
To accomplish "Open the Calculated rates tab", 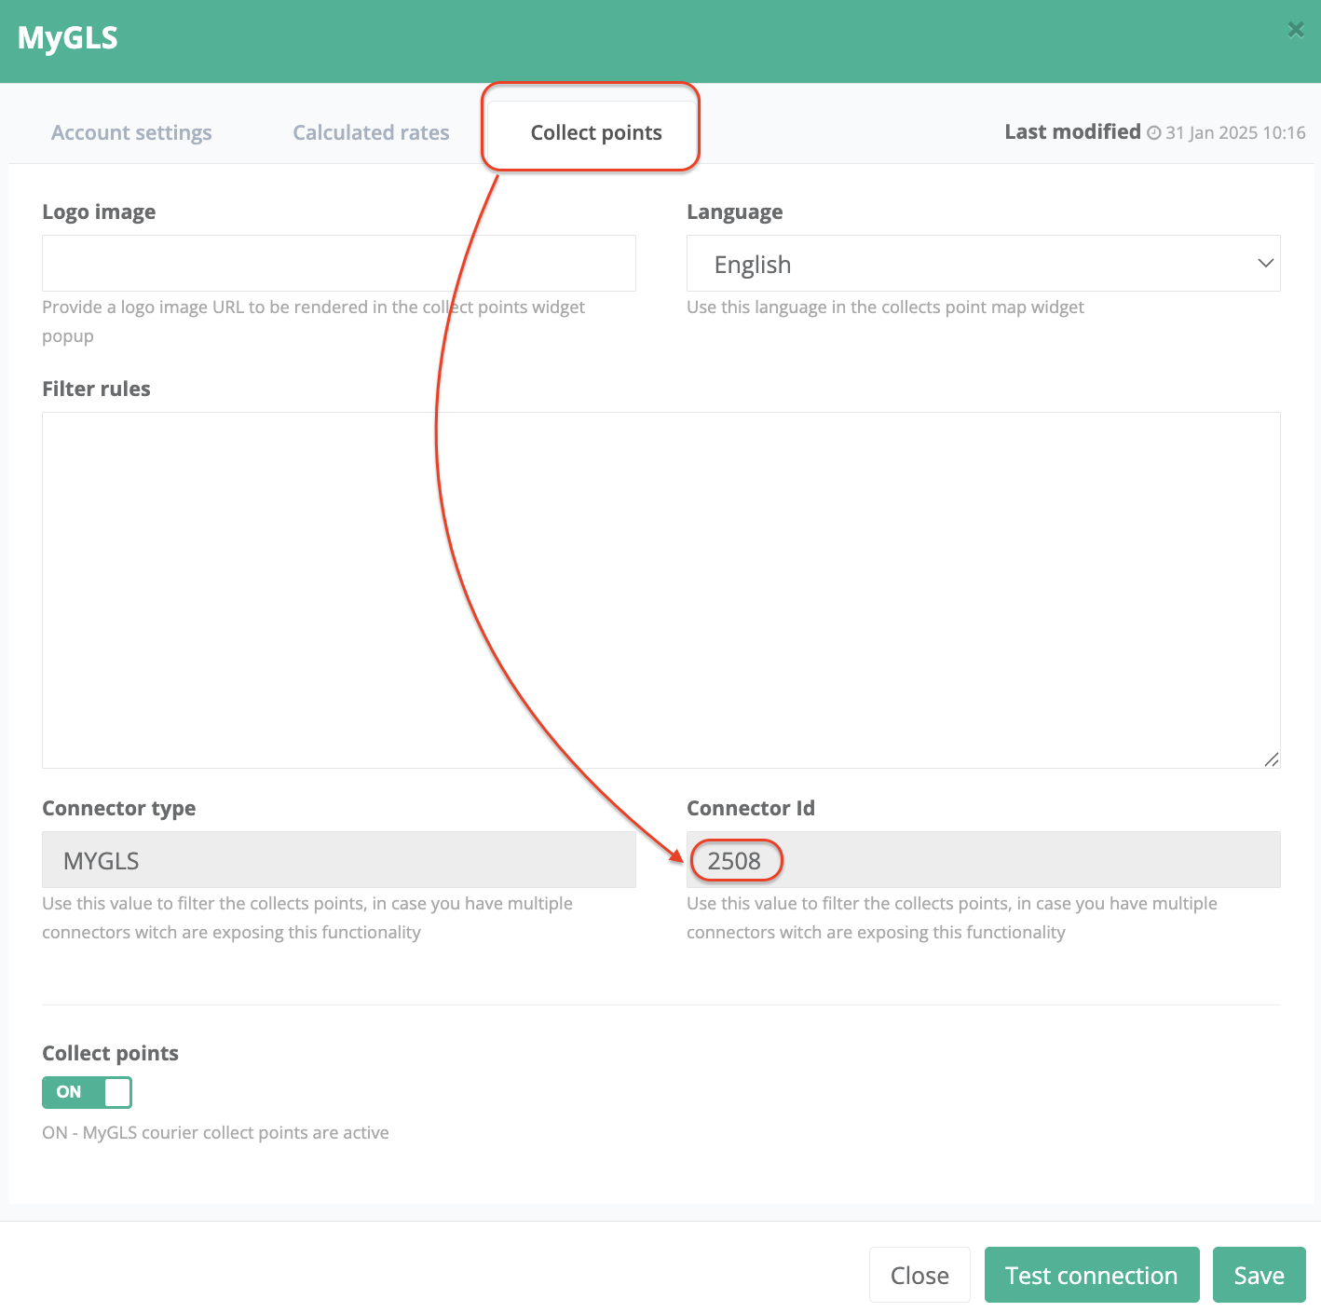I will point(371,132).
